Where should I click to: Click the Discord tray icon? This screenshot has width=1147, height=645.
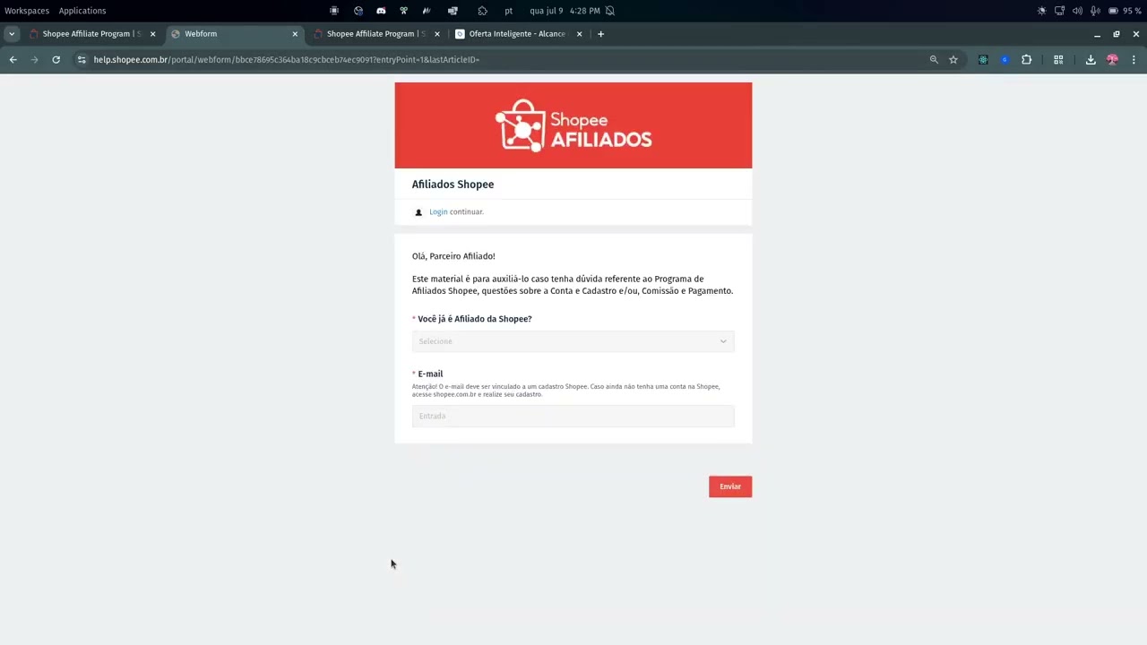click(x=381, y=11)
